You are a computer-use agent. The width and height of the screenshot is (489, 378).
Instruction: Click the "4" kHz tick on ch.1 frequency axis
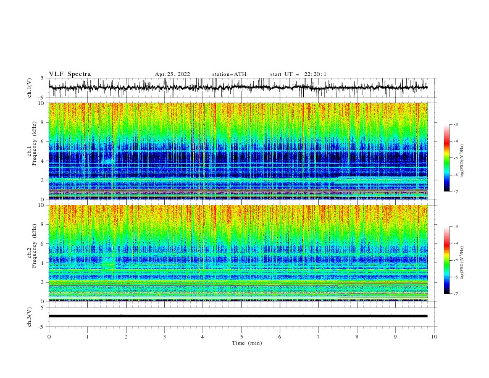tap(43, 161)
